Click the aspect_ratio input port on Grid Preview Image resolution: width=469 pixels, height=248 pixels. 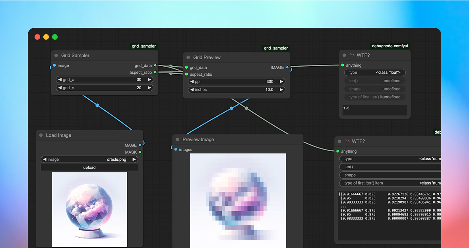pyautogui.click(x=186, y=74)
